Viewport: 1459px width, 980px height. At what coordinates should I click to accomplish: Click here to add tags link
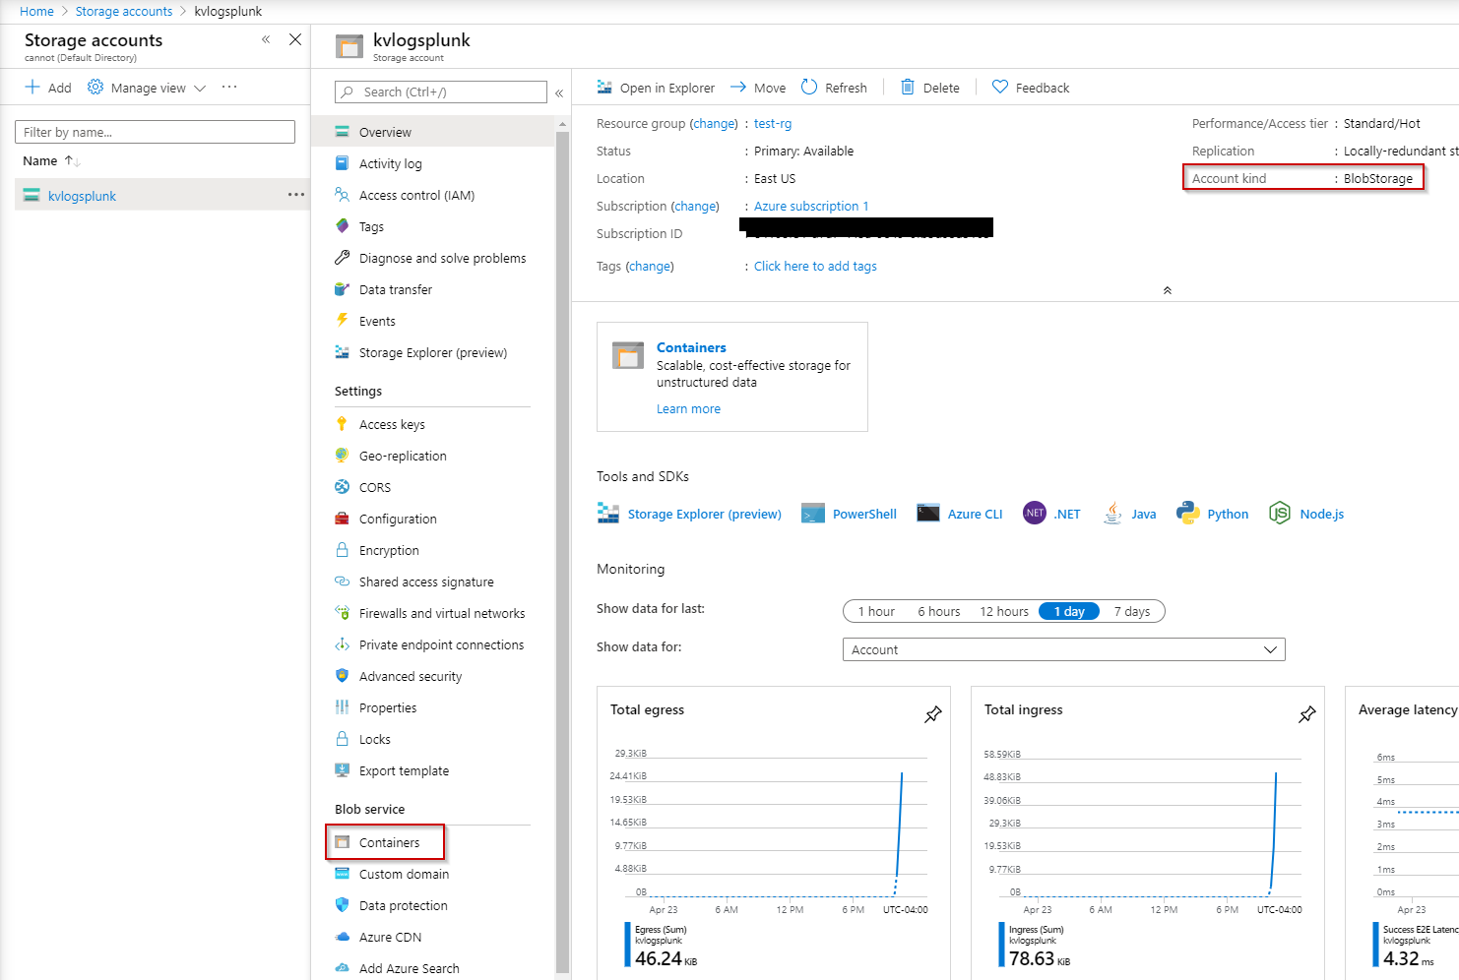(815, 266)
